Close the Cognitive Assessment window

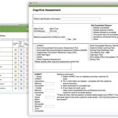(x=31, y=3)
